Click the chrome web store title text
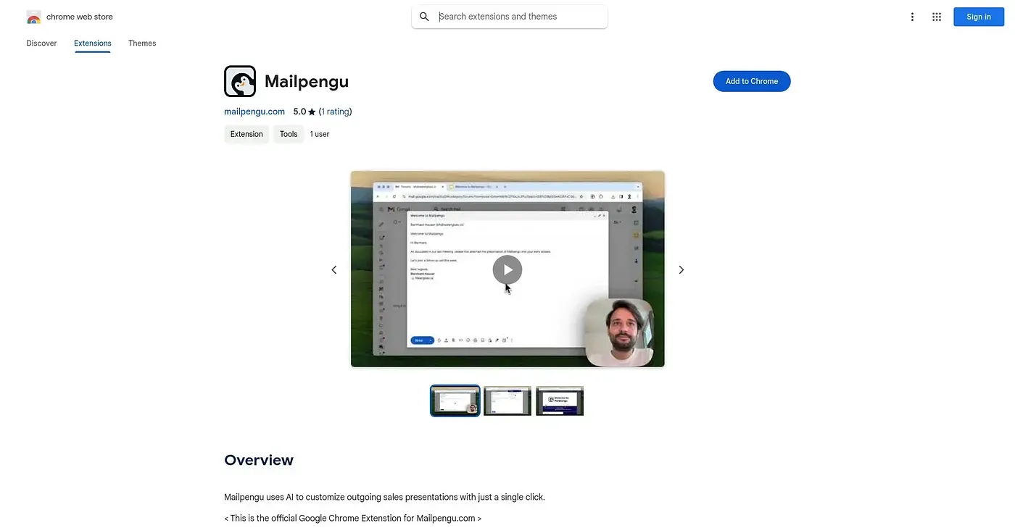The width and height of the screenshot is (1015, 528). click(80, 17)
